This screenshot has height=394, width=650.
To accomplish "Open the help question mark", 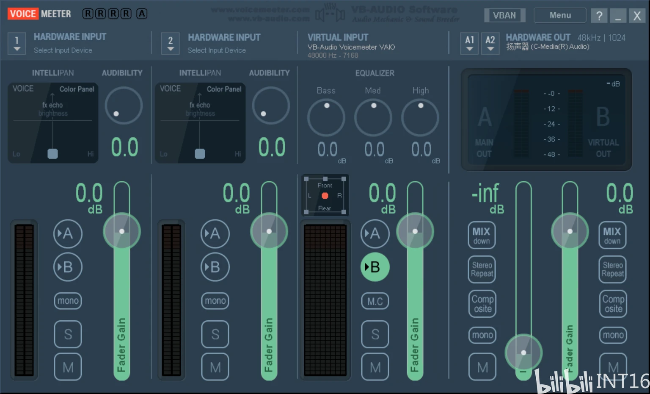I will coord(599,16).
